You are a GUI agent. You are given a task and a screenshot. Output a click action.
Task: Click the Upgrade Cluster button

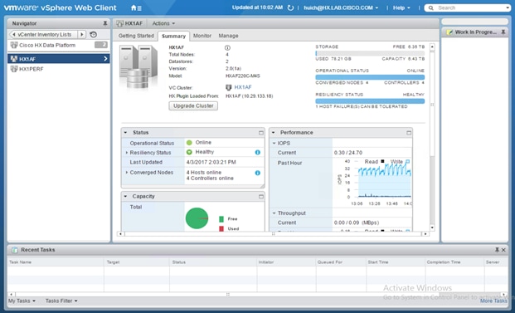(193, 106)
